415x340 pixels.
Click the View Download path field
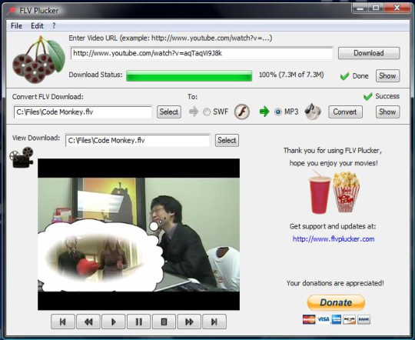tap(138, 141)
